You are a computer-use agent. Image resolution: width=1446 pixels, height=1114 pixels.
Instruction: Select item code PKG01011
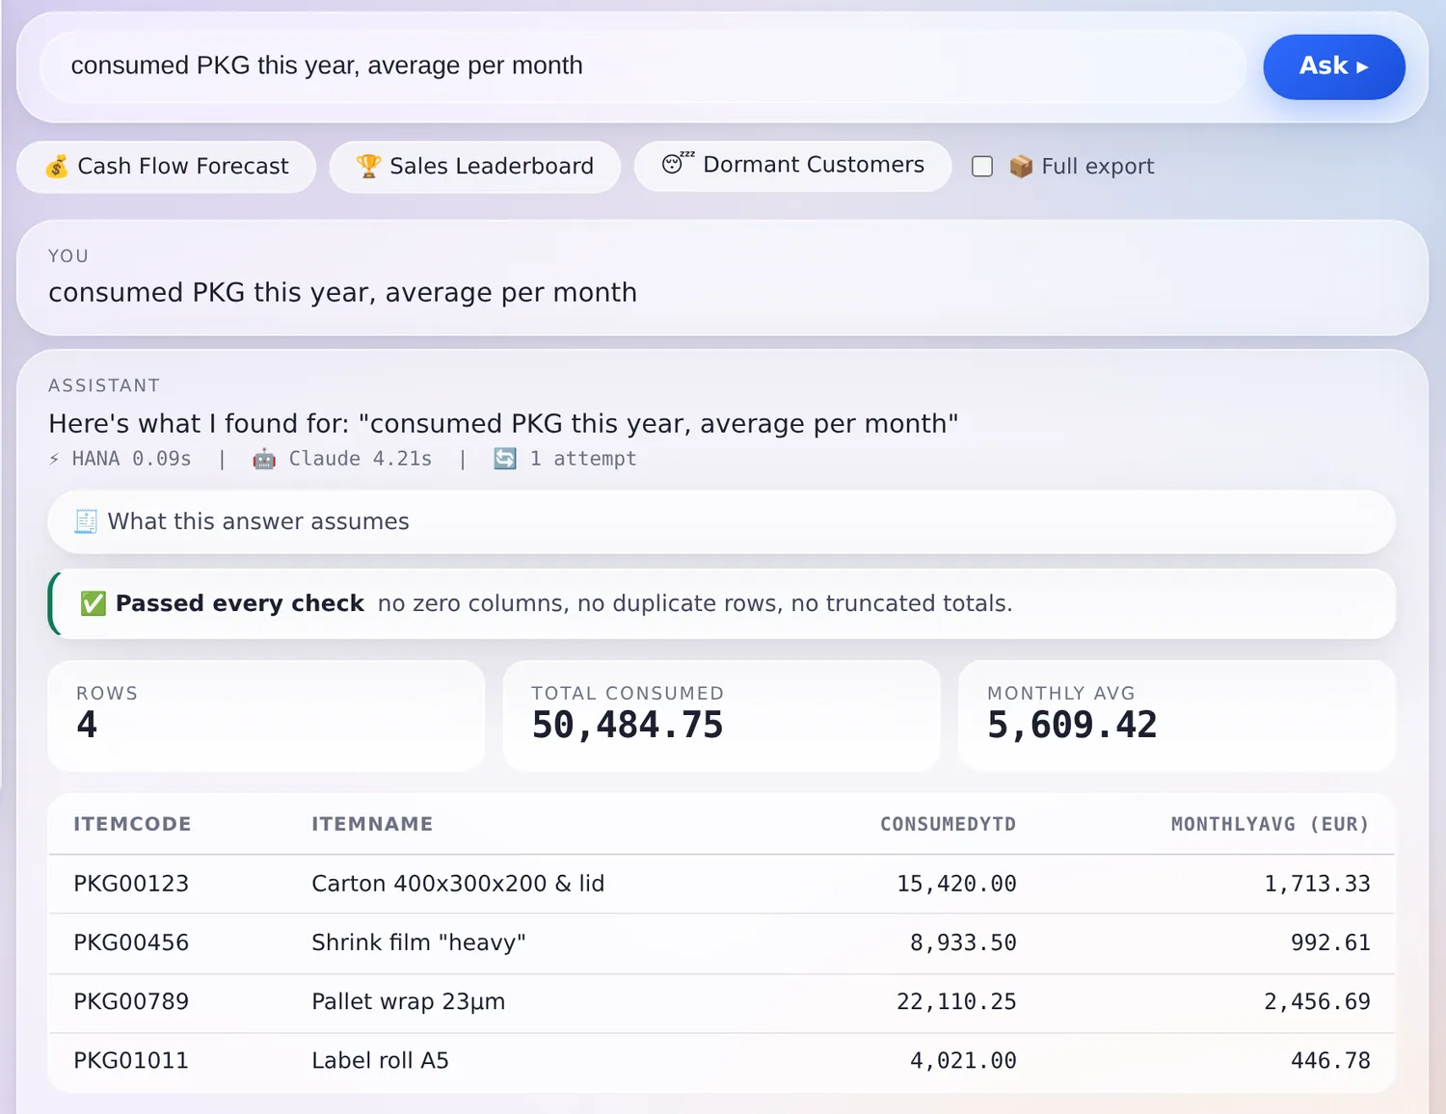point(131,1060)
